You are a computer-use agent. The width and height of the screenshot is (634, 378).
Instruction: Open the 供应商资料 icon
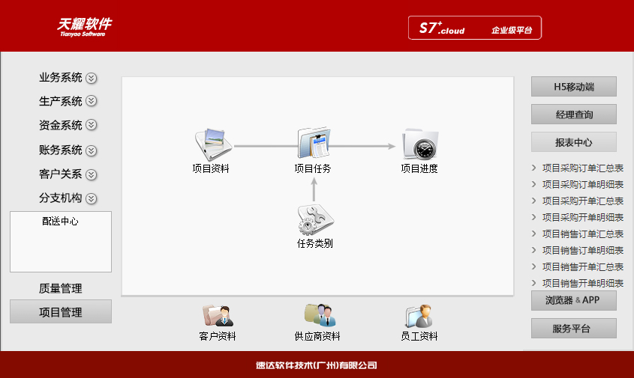(x=318, y=316)
